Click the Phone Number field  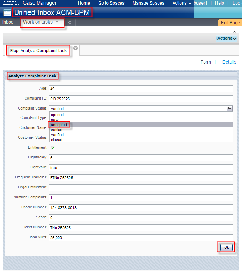click(x=141, y=208)
